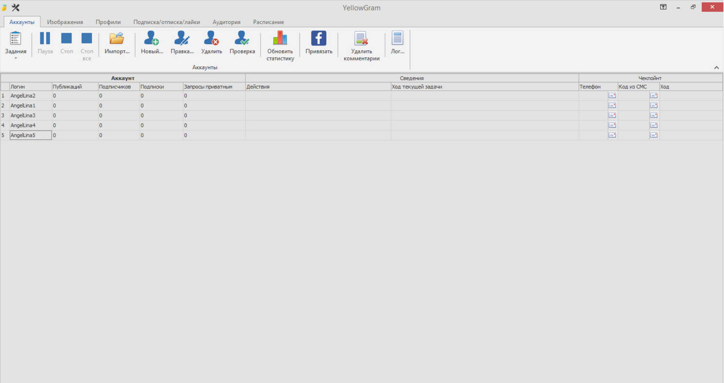
Task: Click Код из СМС icon for AngelLina2
Action: coord(654,95)
